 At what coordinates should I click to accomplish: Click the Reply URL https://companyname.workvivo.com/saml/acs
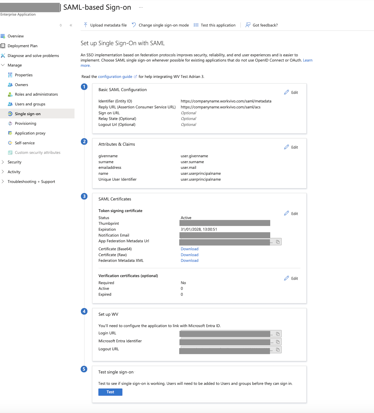tap(221, 107)
